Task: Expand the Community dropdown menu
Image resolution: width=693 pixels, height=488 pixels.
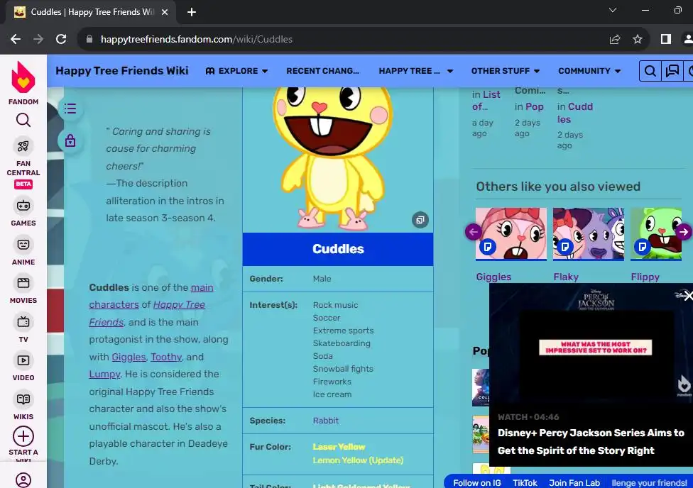Action: 589,71
